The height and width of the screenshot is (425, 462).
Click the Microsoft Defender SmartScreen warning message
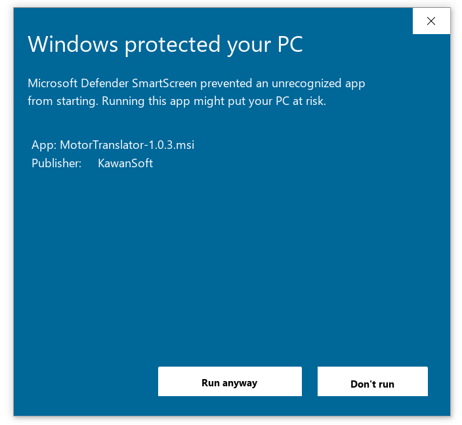click(196, 92)
